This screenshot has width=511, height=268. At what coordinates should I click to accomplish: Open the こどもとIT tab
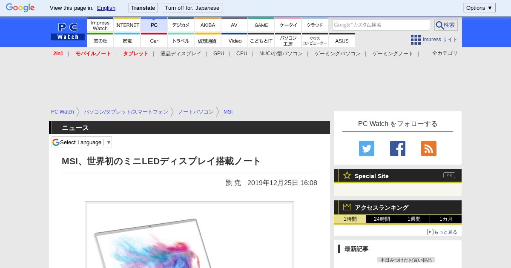tap(261, 40)
